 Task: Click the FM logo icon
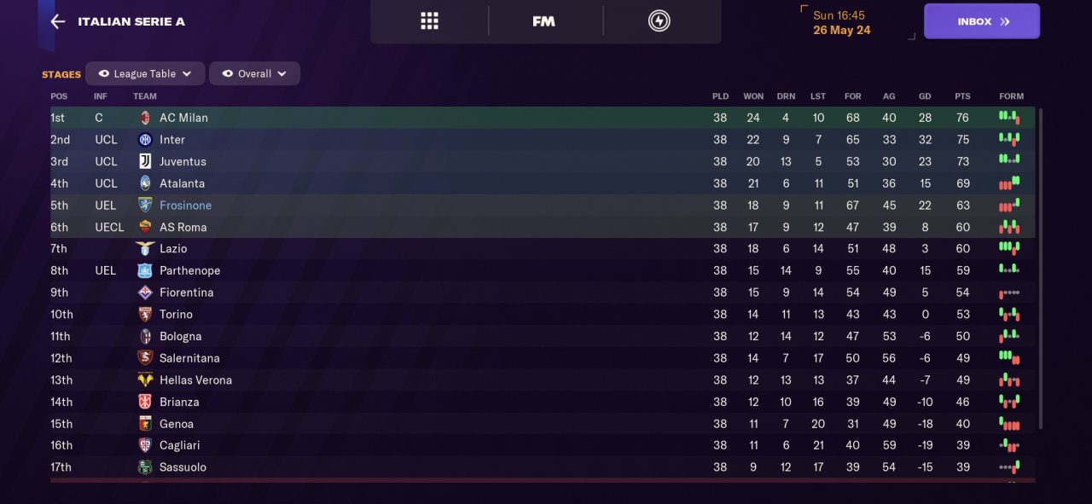click(x=543, y=21)
